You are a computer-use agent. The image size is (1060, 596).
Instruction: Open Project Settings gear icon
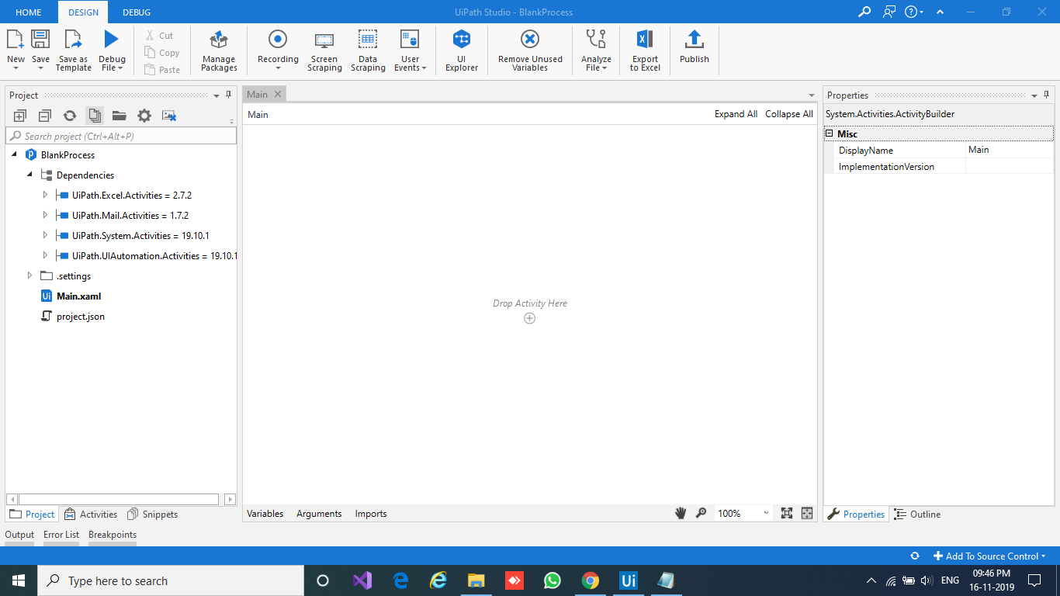coord(144,116)
